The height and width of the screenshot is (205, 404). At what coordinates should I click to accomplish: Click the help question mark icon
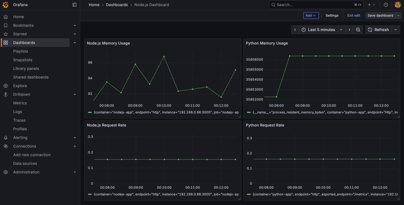tap(386, 5)
